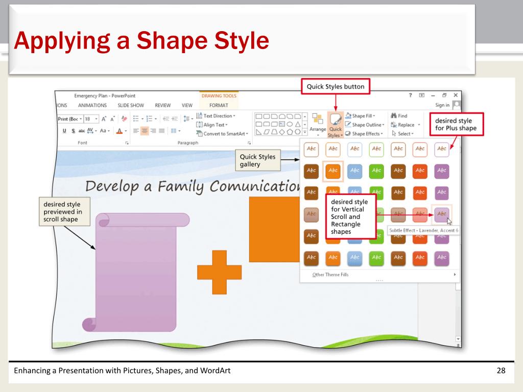Click the vertical scrollbar down arrow
The image size is (523, 392).
458,339
